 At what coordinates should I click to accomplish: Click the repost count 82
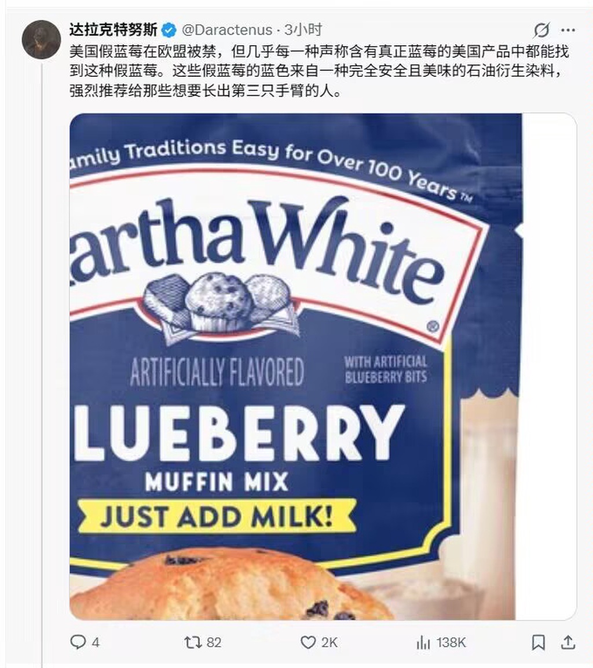point(214,643)
